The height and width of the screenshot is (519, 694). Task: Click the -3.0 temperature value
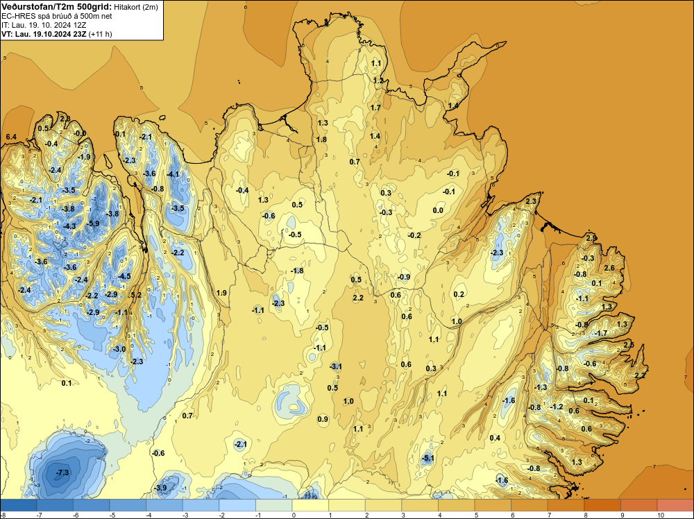(x=119, y=349)
